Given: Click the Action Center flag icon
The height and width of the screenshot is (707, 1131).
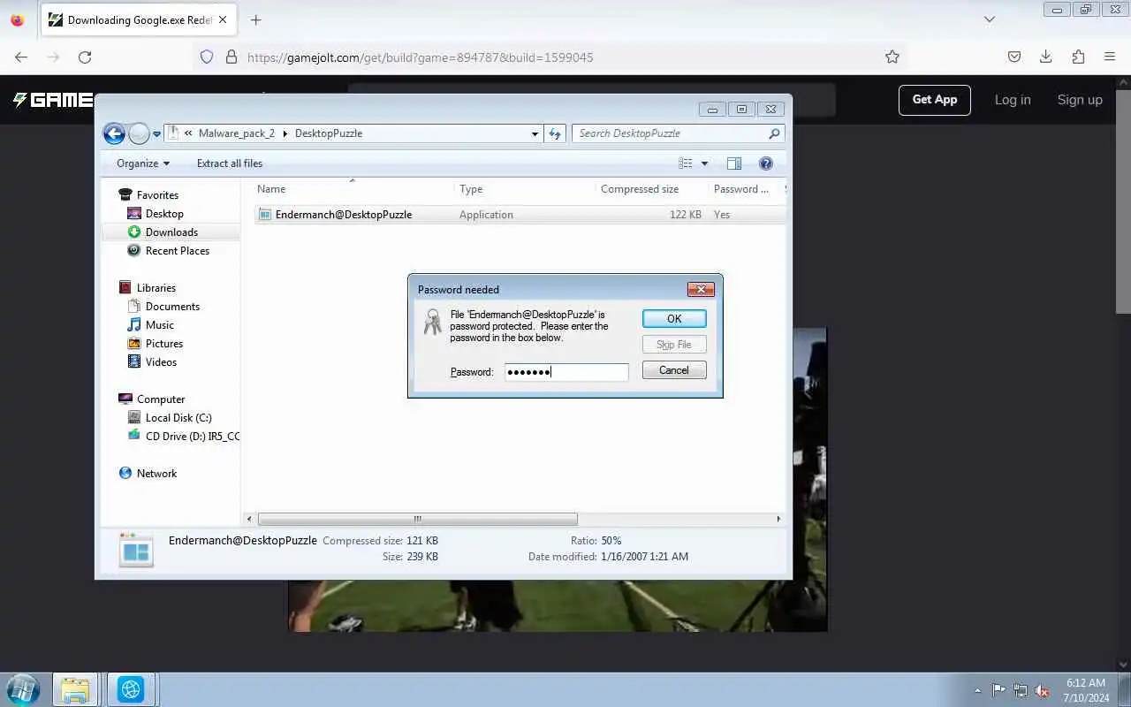Looking at the screenshot, I should [998, 690].
